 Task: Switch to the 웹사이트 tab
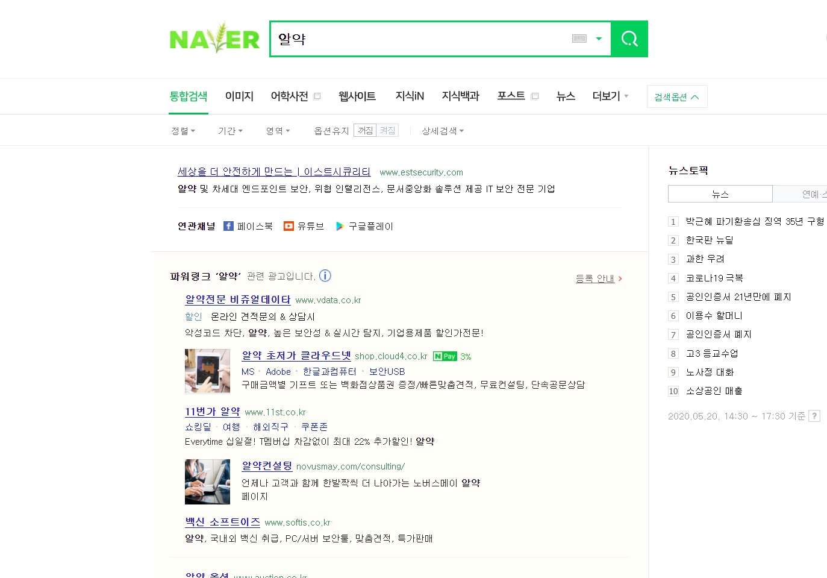[357, 96]
